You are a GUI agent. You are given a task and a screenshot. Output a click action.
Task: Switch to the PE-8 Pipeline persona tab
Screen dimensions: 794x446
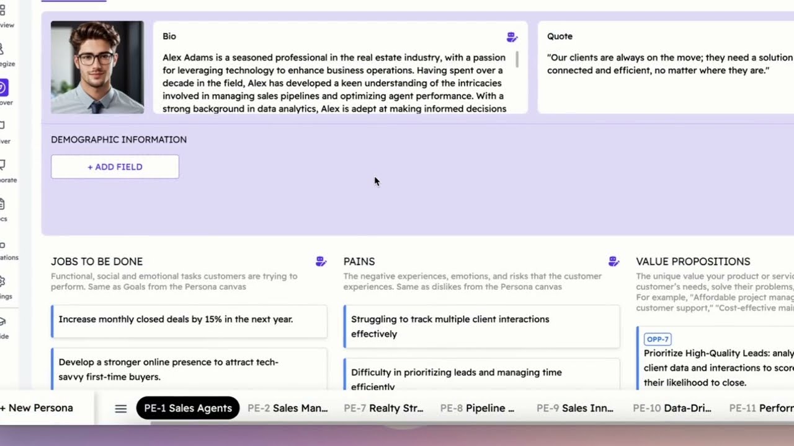[x=478, y=408]
